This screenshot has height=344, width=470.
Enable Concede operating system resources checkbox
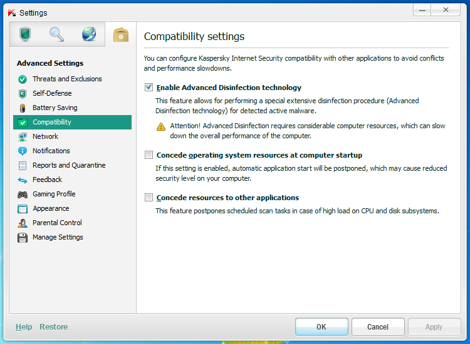click(149, 155)
